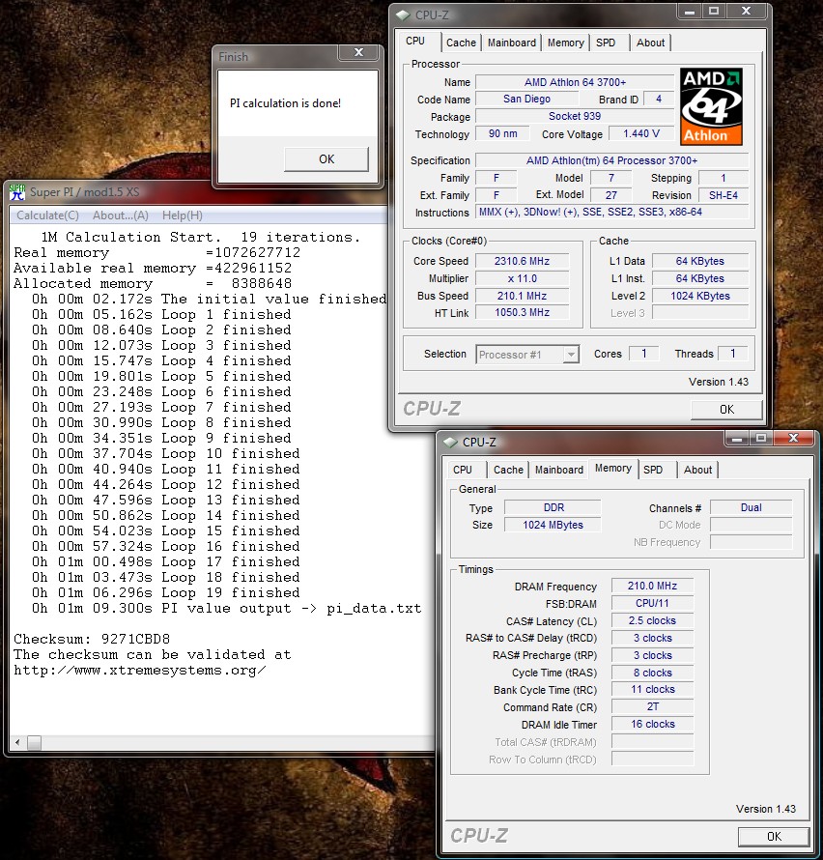Click the processor Name field AMD Athlon 64 3700+
Viewport: 823px width, 860px height.
click(x=575, y=82)
